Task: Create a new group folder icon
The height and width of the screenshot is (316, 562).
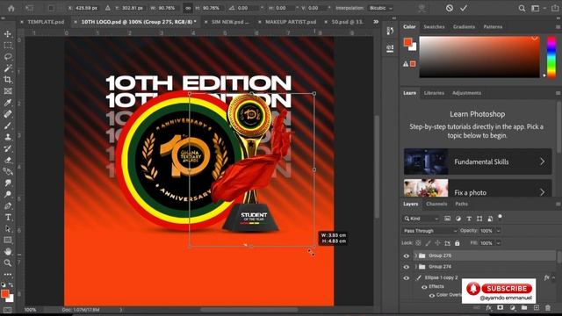Action: (524, 308)
